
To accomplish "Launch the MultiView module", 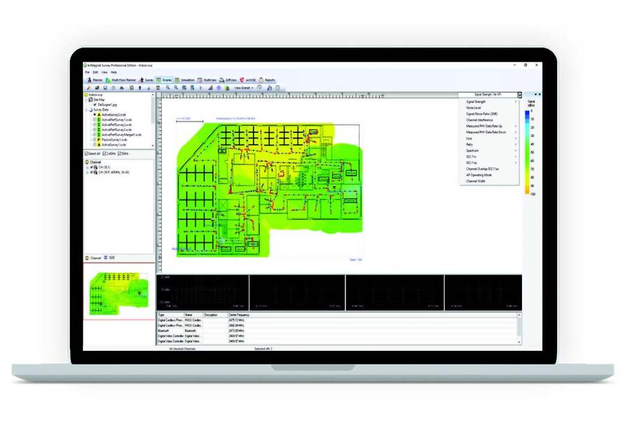I will [x=208, y=80].
